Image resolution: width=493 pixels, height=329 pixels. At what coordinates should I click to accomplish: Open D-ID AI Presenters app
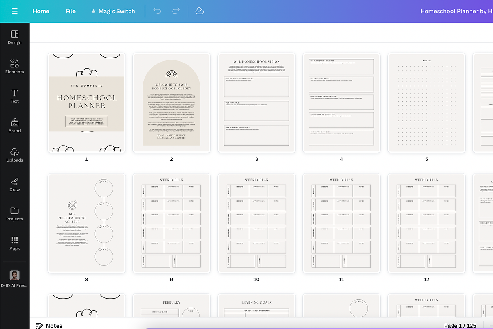pyautogui.click(x=15, y=279)
